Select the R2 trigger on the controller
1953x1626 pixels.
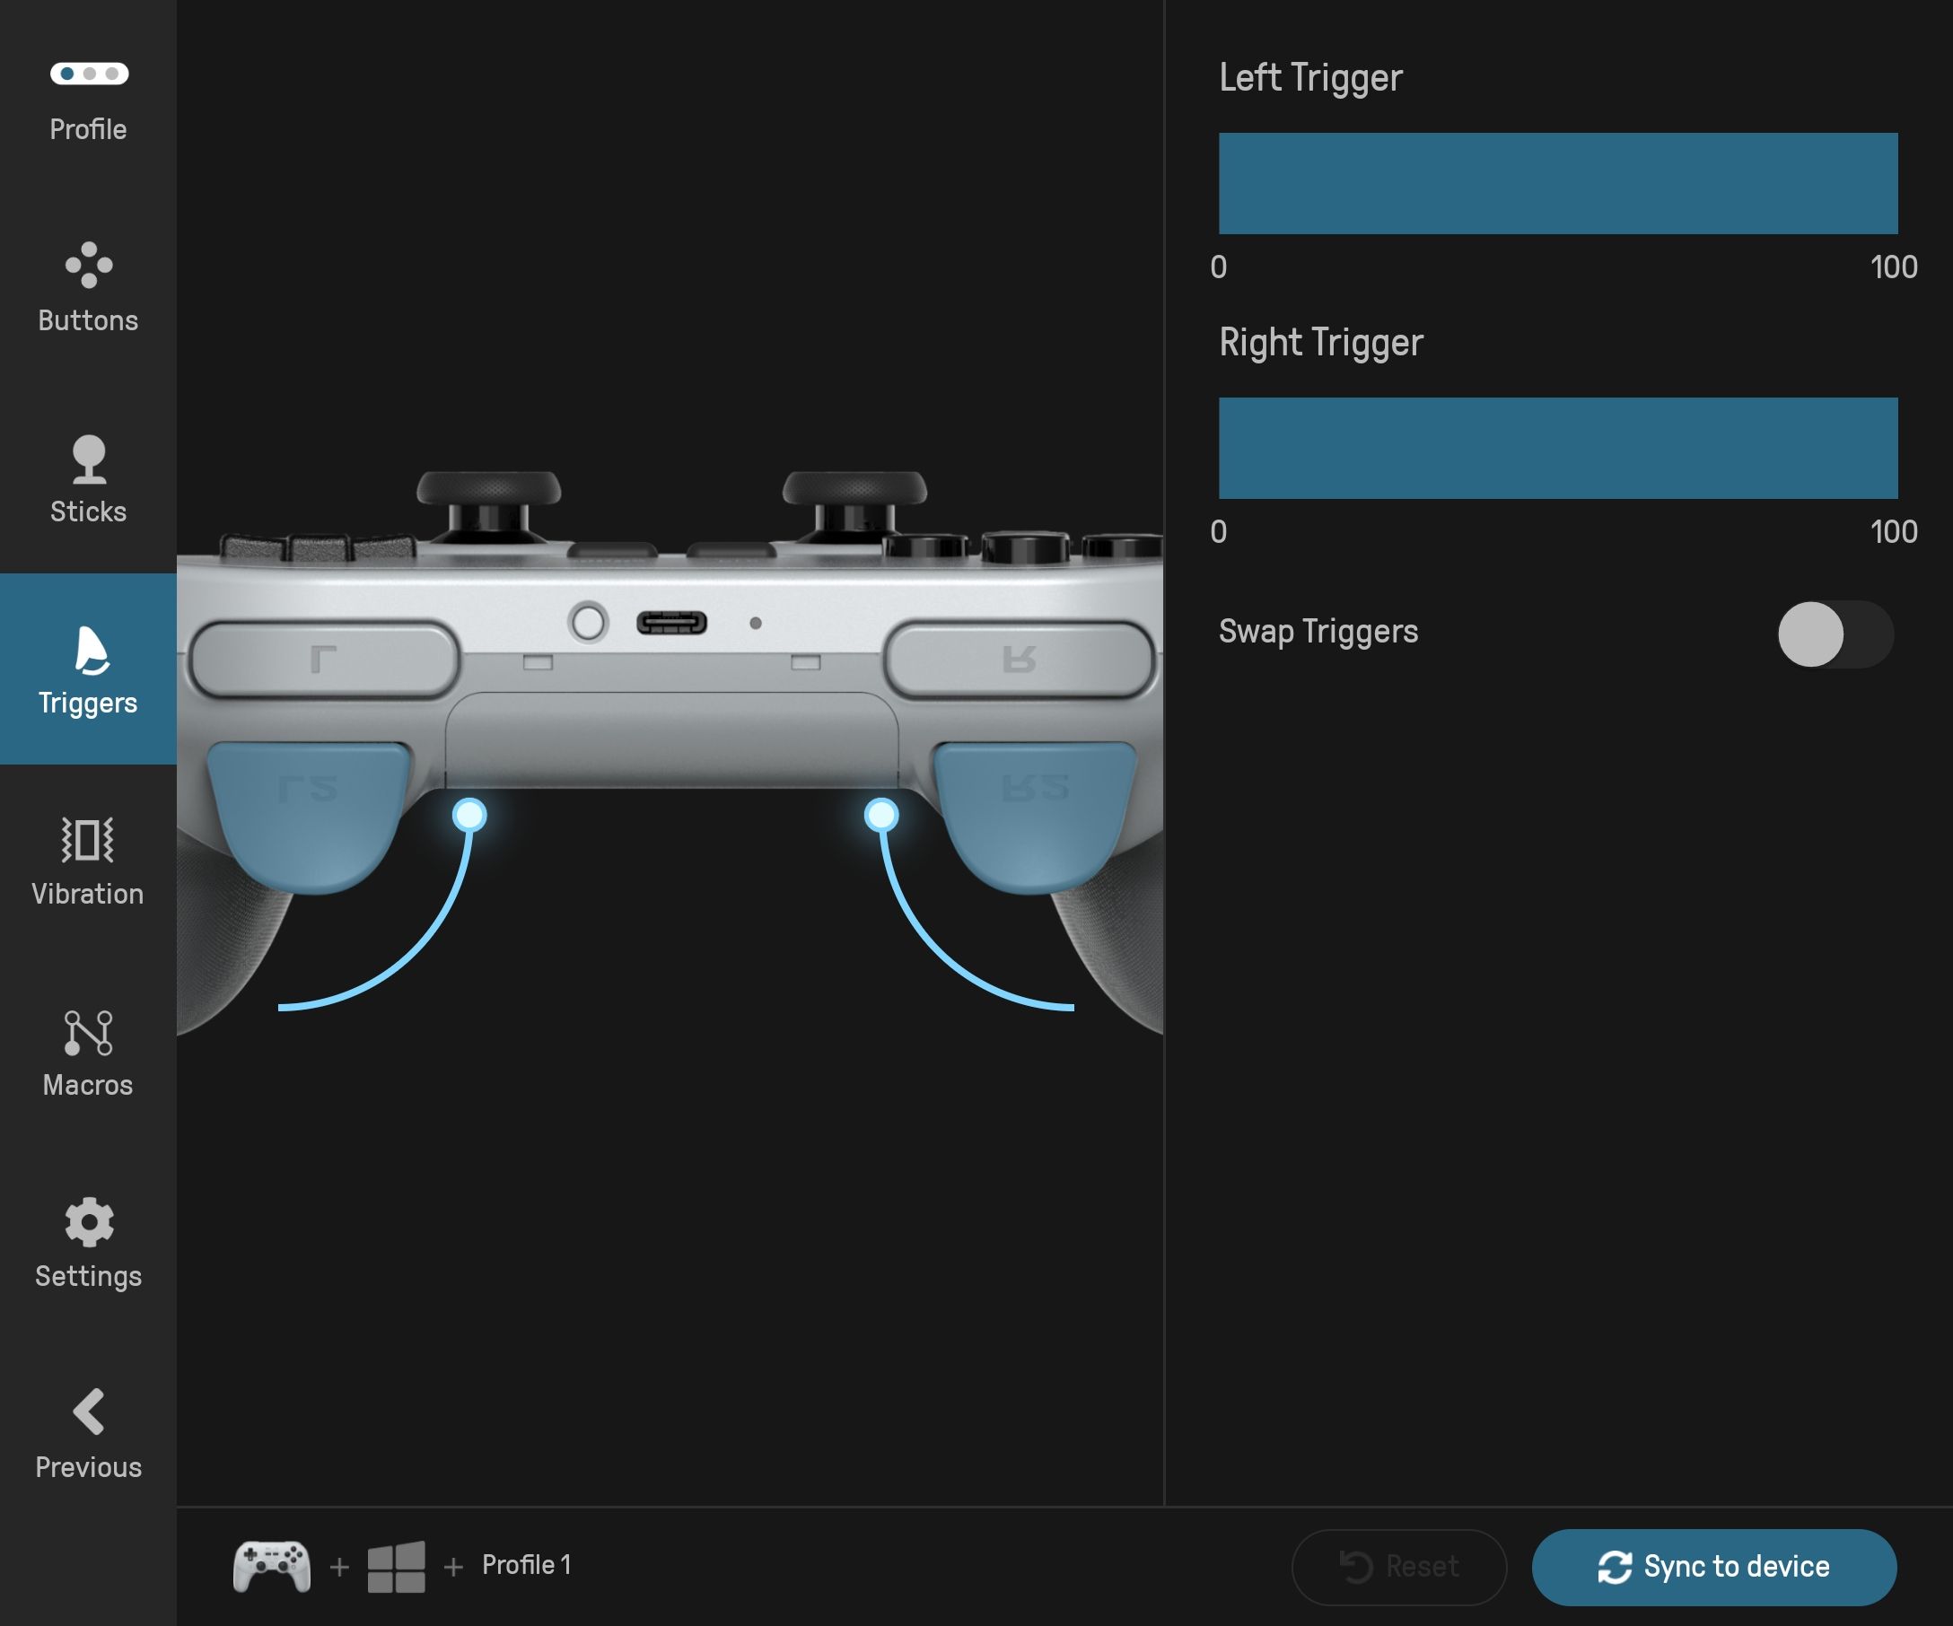[x=1035, y=817]
